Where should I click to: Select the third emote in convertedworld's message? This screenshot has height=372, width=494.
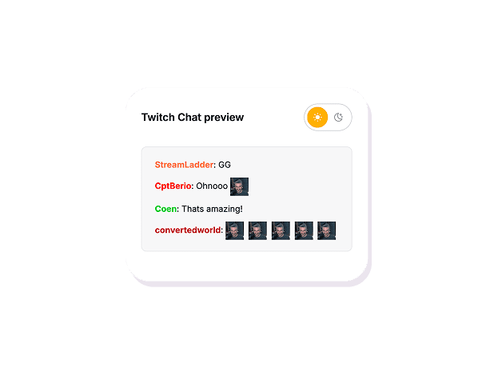(x=281, y=230)
